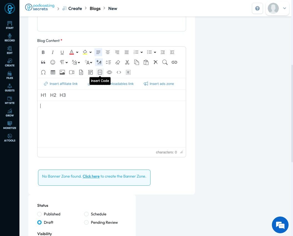
Task: Open font family dropdown
Action: tap(76, 62)
